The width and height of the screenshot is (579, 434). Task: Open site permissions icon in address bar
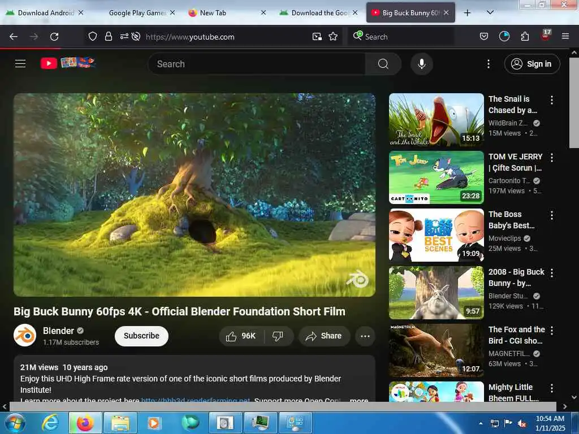[x=124, y=36]
